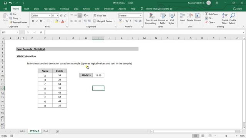Image resolution: width=246 pixels, height=138 pixels.
Task: Select the cell showing 11.16
Action: [x=98, y=76]
